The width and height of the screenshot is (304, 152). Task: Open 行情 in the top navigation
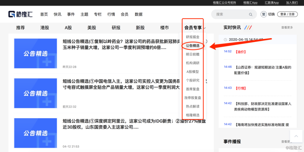(x=111, y=14)
